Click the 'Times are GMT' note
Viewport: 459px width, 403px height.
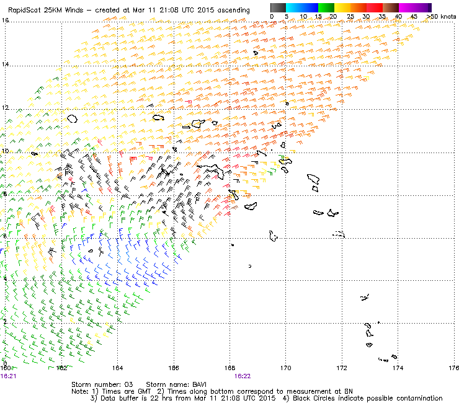point(126,392)
